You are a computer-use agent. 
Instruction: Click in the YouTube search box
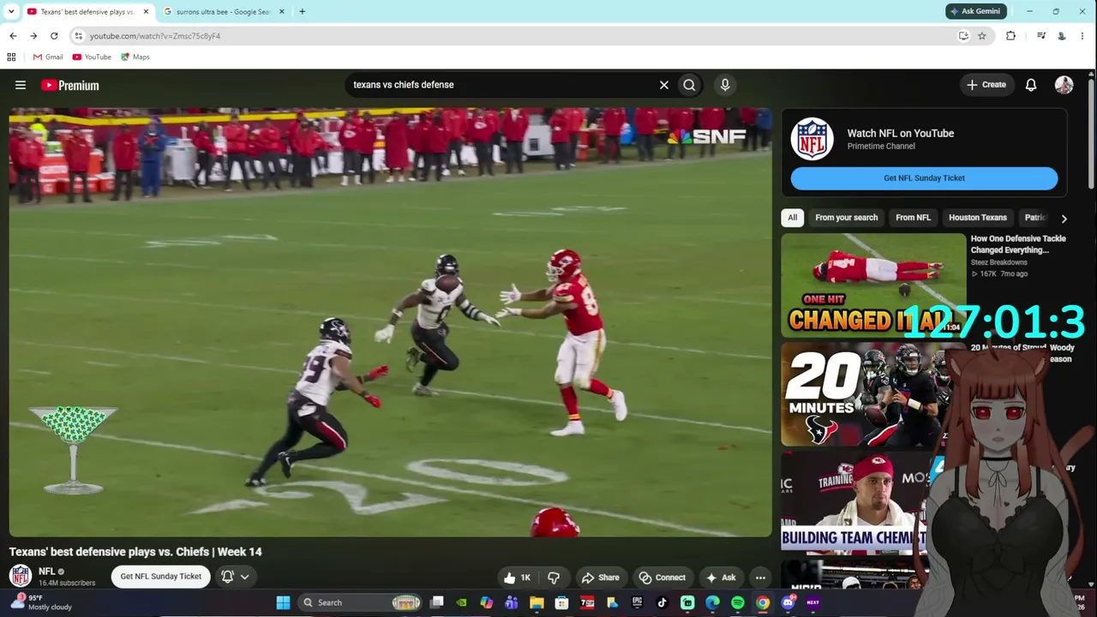coord(501,85)
